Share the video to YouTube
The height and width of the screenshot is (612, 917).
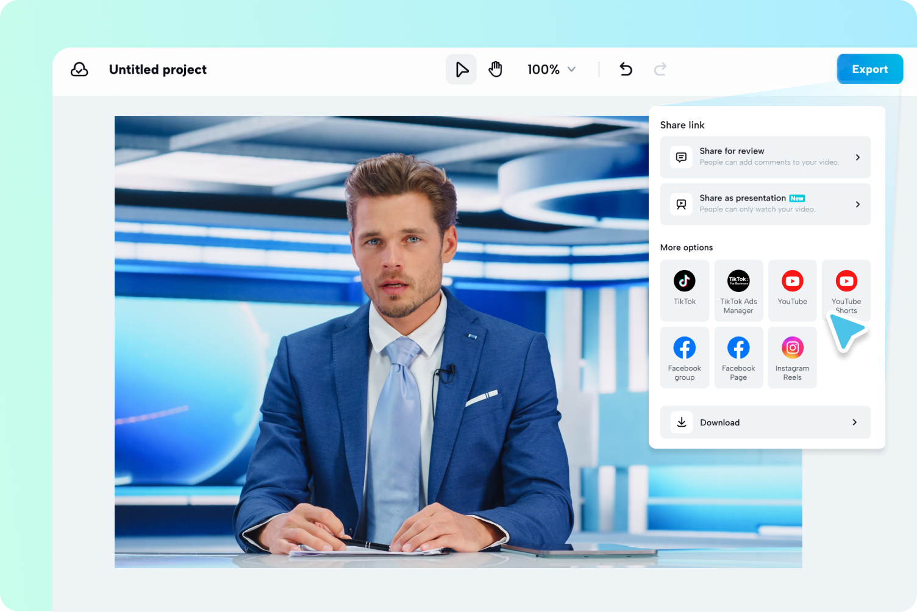point(793,291)
